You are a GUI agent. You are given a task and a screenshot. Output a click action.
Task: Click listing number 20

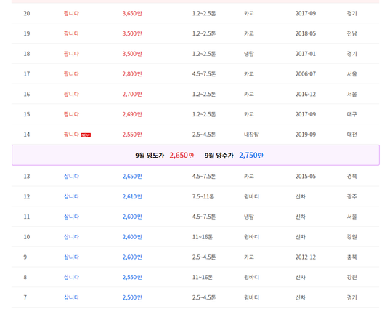coord(27,13)
